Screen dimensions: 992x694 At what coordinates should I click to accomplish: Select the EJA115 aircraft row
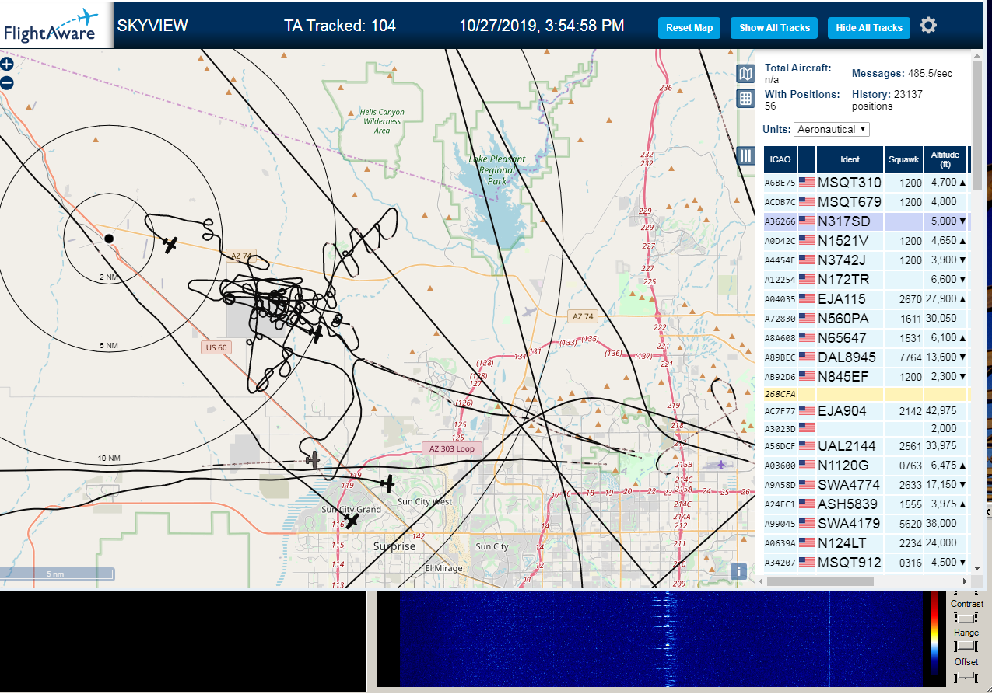tap(866, 299)
